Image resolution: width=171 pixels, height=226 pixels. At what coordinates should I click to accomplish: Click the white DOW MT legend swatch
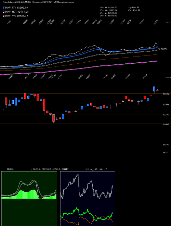pos(3,12)
